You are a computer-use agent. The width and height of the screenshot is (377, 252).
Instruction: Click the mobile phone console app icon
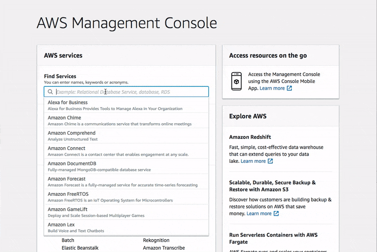click(x=237, y=81)
